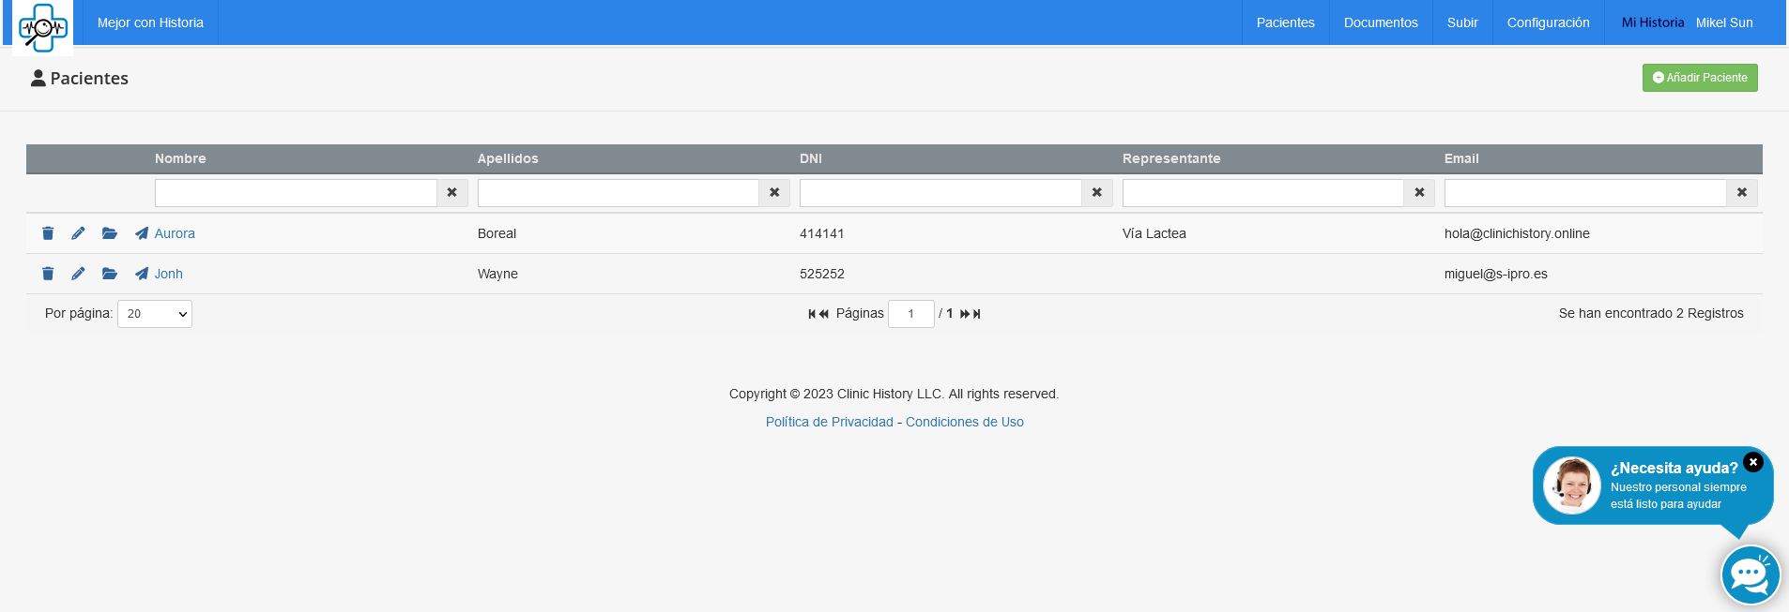Open the Mikel Sun user menu

pos(1724,22)
